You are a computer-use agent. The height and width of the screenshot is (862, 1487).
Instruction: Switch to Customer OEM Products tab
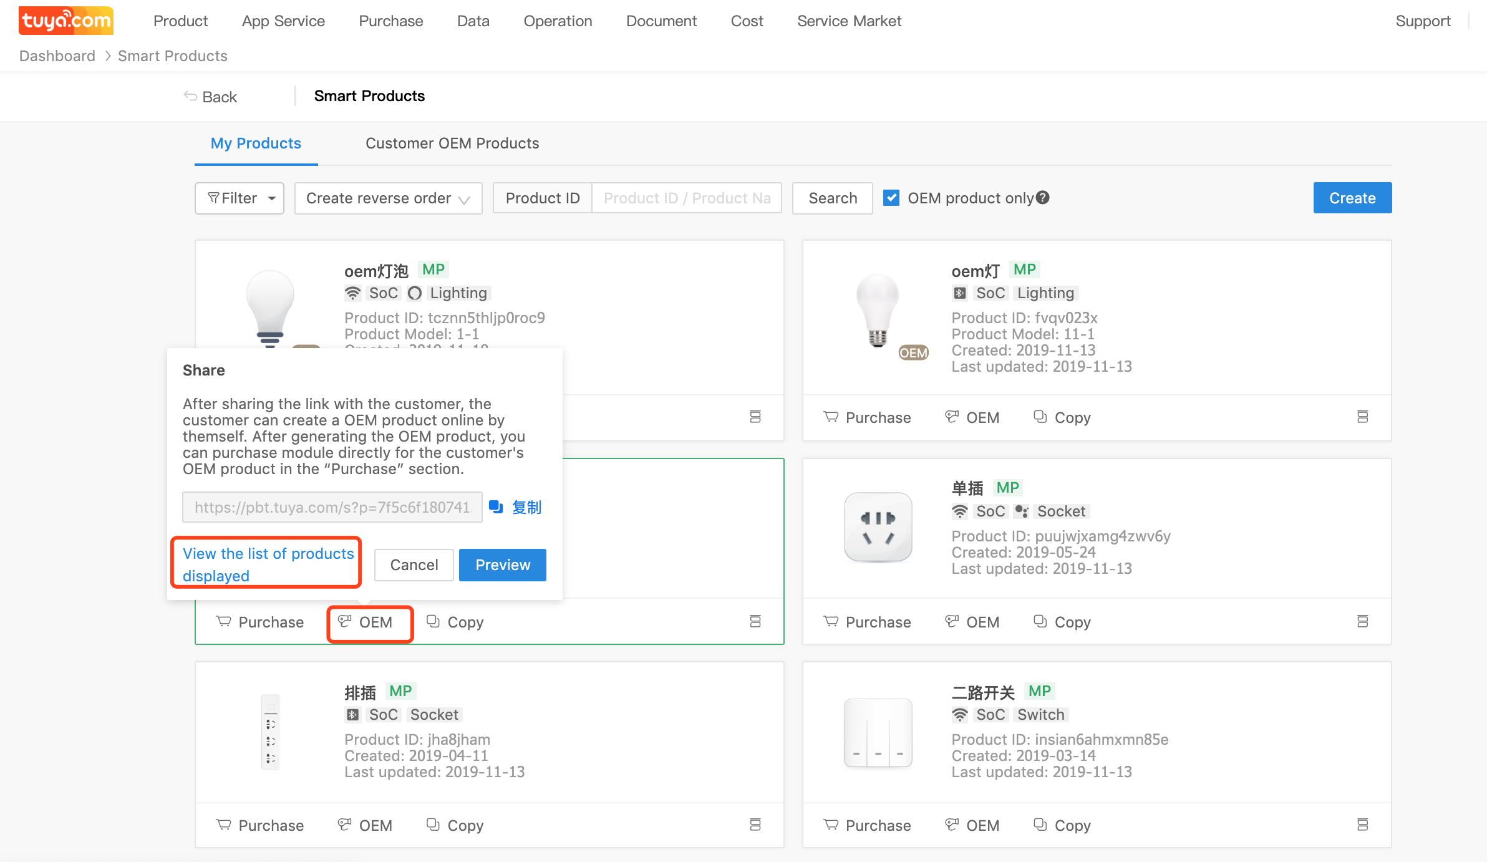[452, 143]
